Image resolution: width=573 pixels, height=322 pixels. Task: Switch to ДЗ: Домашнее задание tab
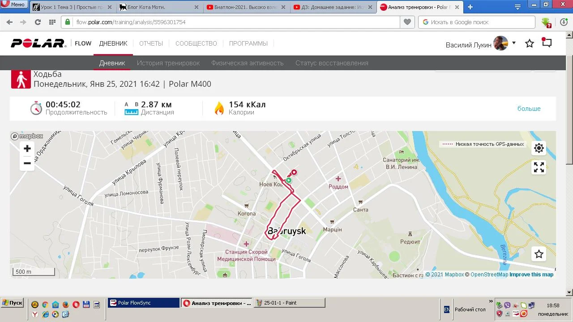tap(333, 7)
